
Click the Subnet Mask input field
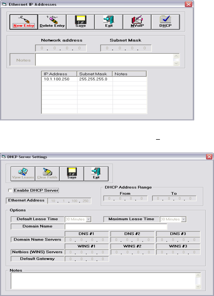point(126,48)
